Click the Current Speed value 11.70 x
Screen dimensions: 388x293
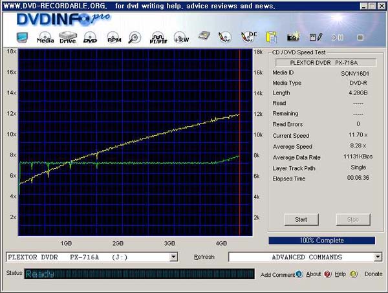click(x=358, y=135)
